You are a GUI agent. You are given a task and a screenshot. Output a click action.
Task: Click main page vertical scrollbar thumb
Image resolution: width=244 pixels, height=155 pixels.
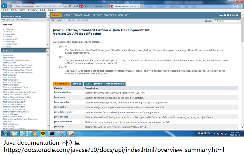click(242, 30)
